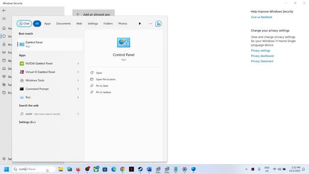Switch to the Folders filter tab
The height and width of the screenshot is (174, 309).
[108, 24]
